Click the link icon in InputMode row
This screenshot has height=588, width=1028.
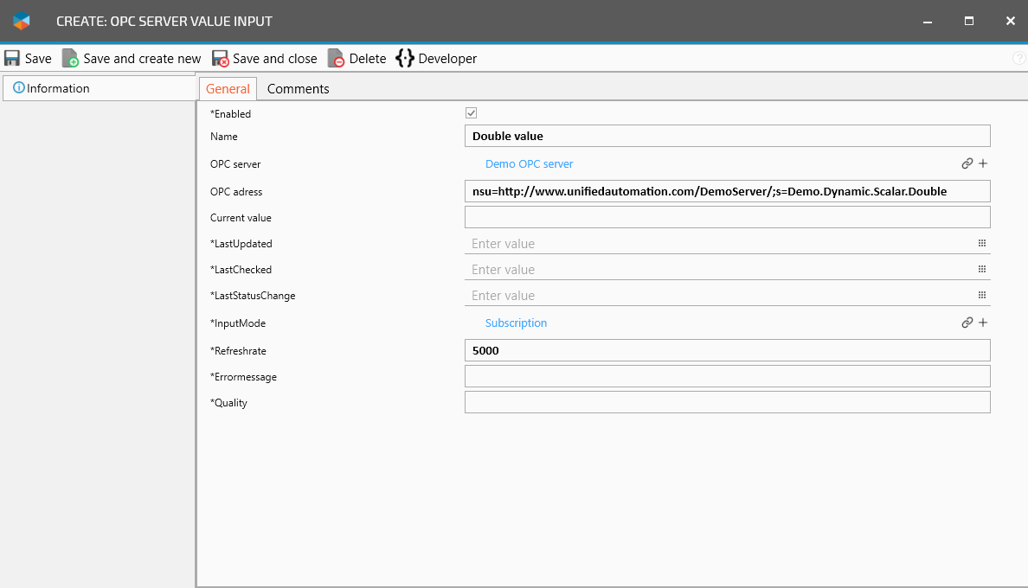coord(967,323)
